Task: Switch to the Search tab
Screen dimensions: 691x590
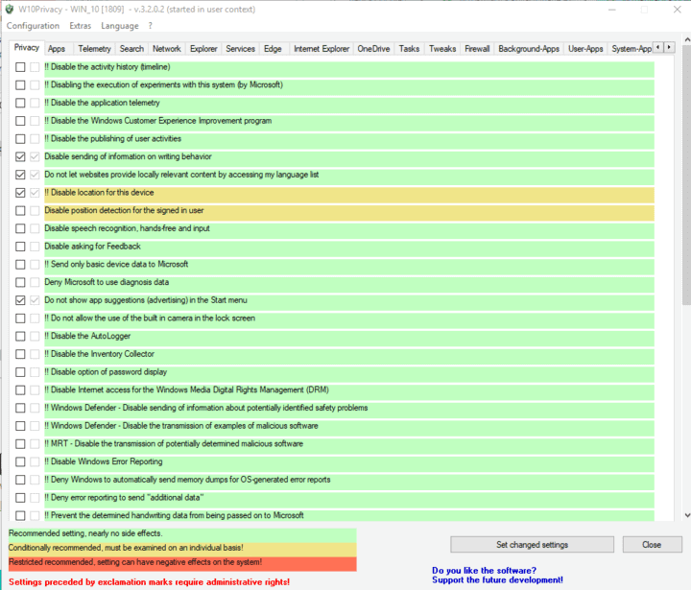Action: click(x=131, y=49)
